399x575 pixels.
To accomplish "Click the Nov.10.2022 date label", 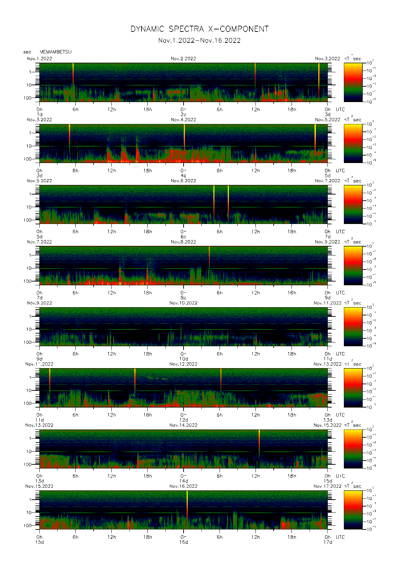I will (184, 303).
